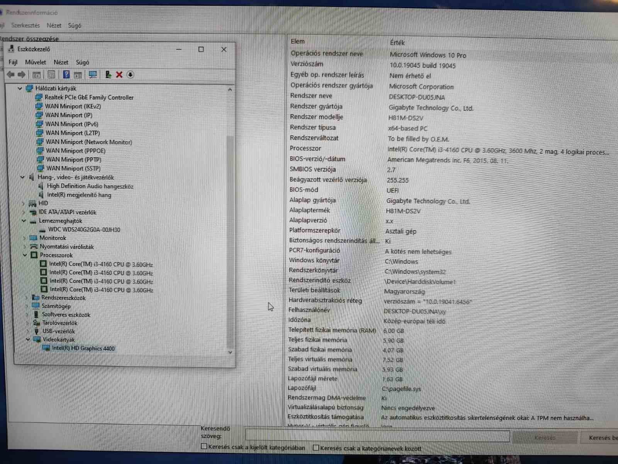Click the blue Help question-mark toolbar icon
Screen dimensions: 618x464
point(66,74)
